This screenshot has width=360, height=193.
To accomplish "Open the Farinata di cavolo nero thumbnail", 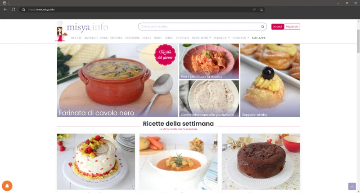I will (117, 80).
